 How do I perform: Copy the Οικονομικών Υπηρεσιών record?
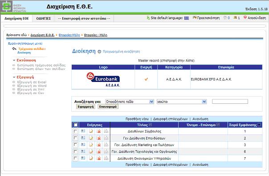click(x=106, y=158)
